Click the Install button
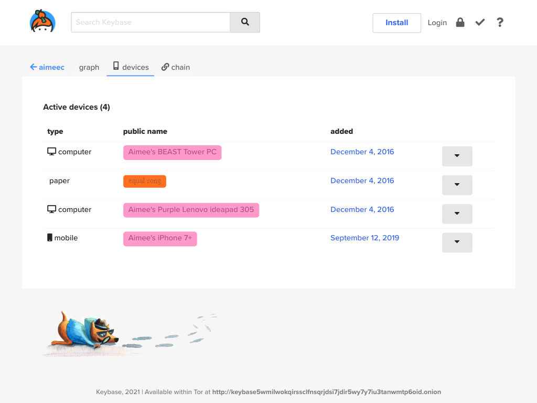537x403 pixels. point(396,23)
